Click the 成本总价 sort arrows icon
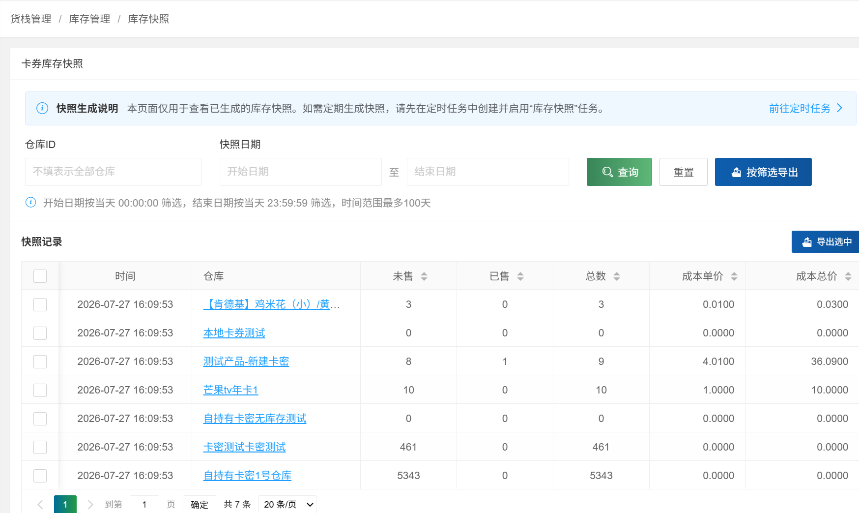 [848, 276]
